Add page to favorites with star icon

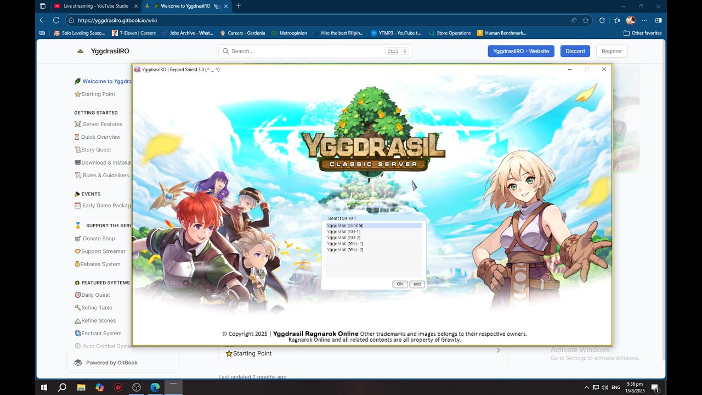pyautogui.click(x=586, y=20)
